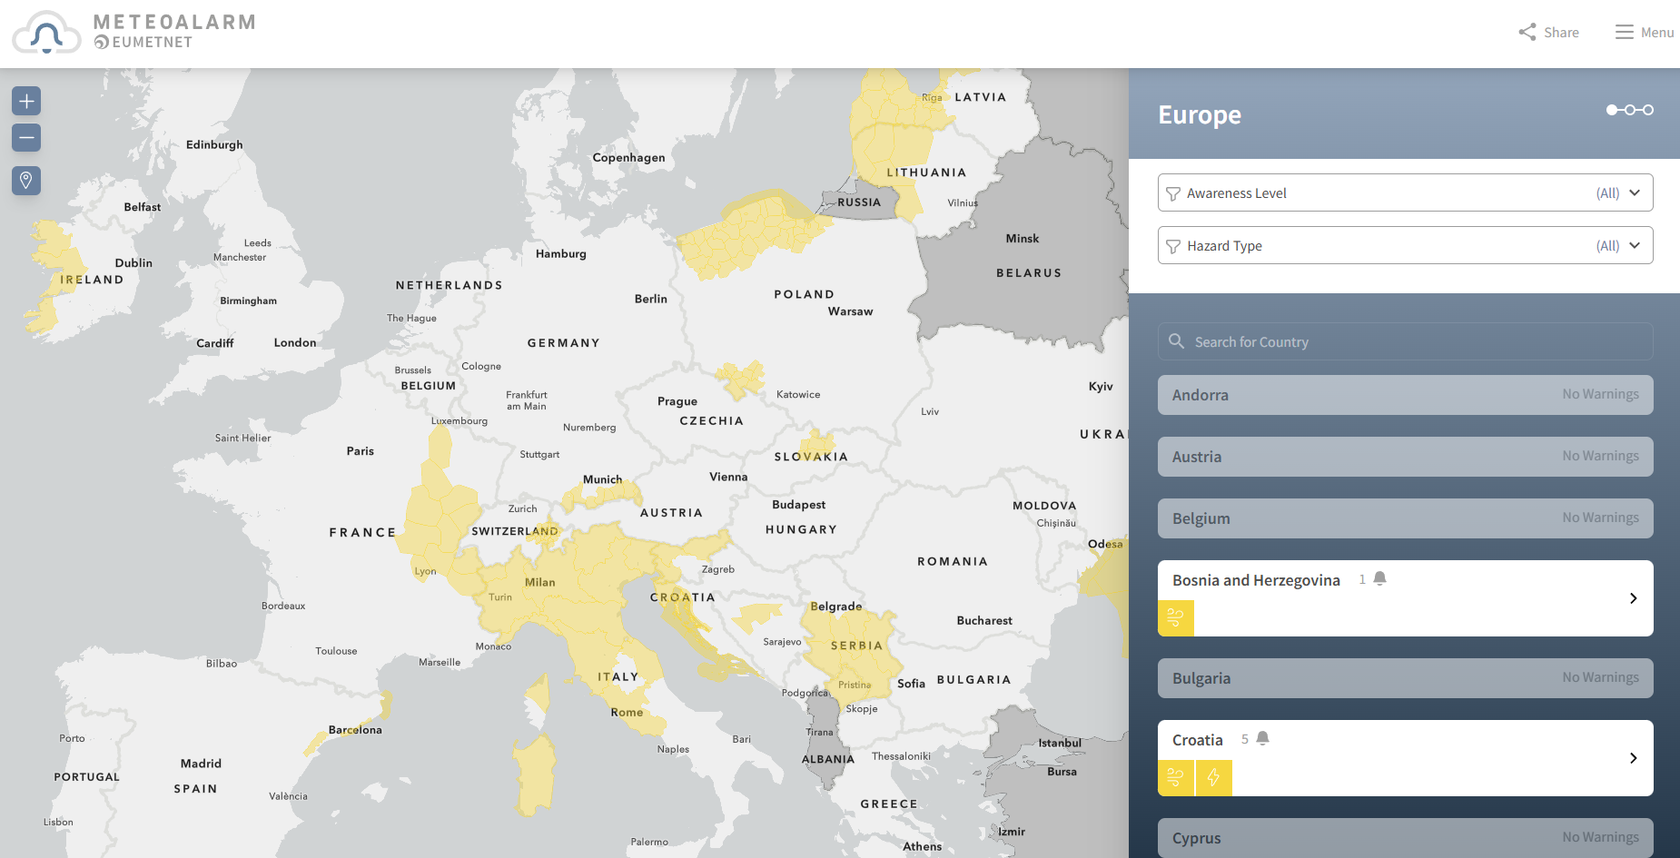Open the Awareness Level dropdown
This screenshot has height=858, width=1680.
tap(1405, 192)
